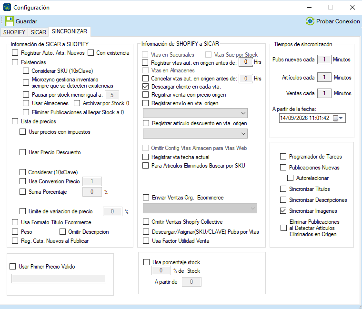Uncheck Descargar cliente en cada vta.
The width and height of the screenshot is (362, 309).
coord(145,87)
